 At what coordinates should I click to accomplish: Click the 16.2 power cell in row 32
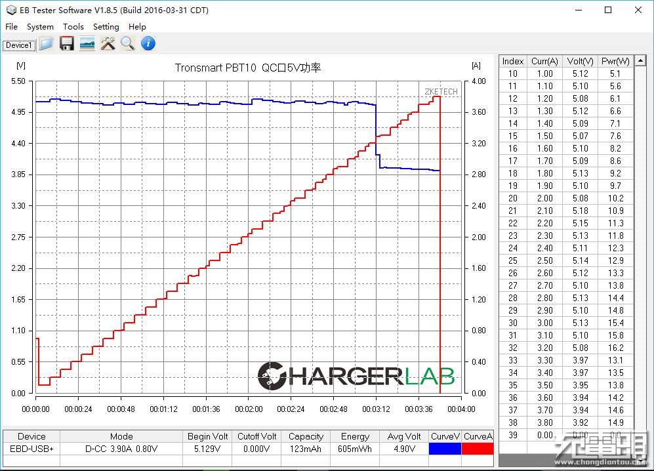616,348
